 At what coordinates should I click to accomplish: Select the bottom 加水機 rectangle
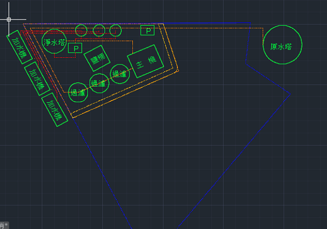click(x=54, y=109)
